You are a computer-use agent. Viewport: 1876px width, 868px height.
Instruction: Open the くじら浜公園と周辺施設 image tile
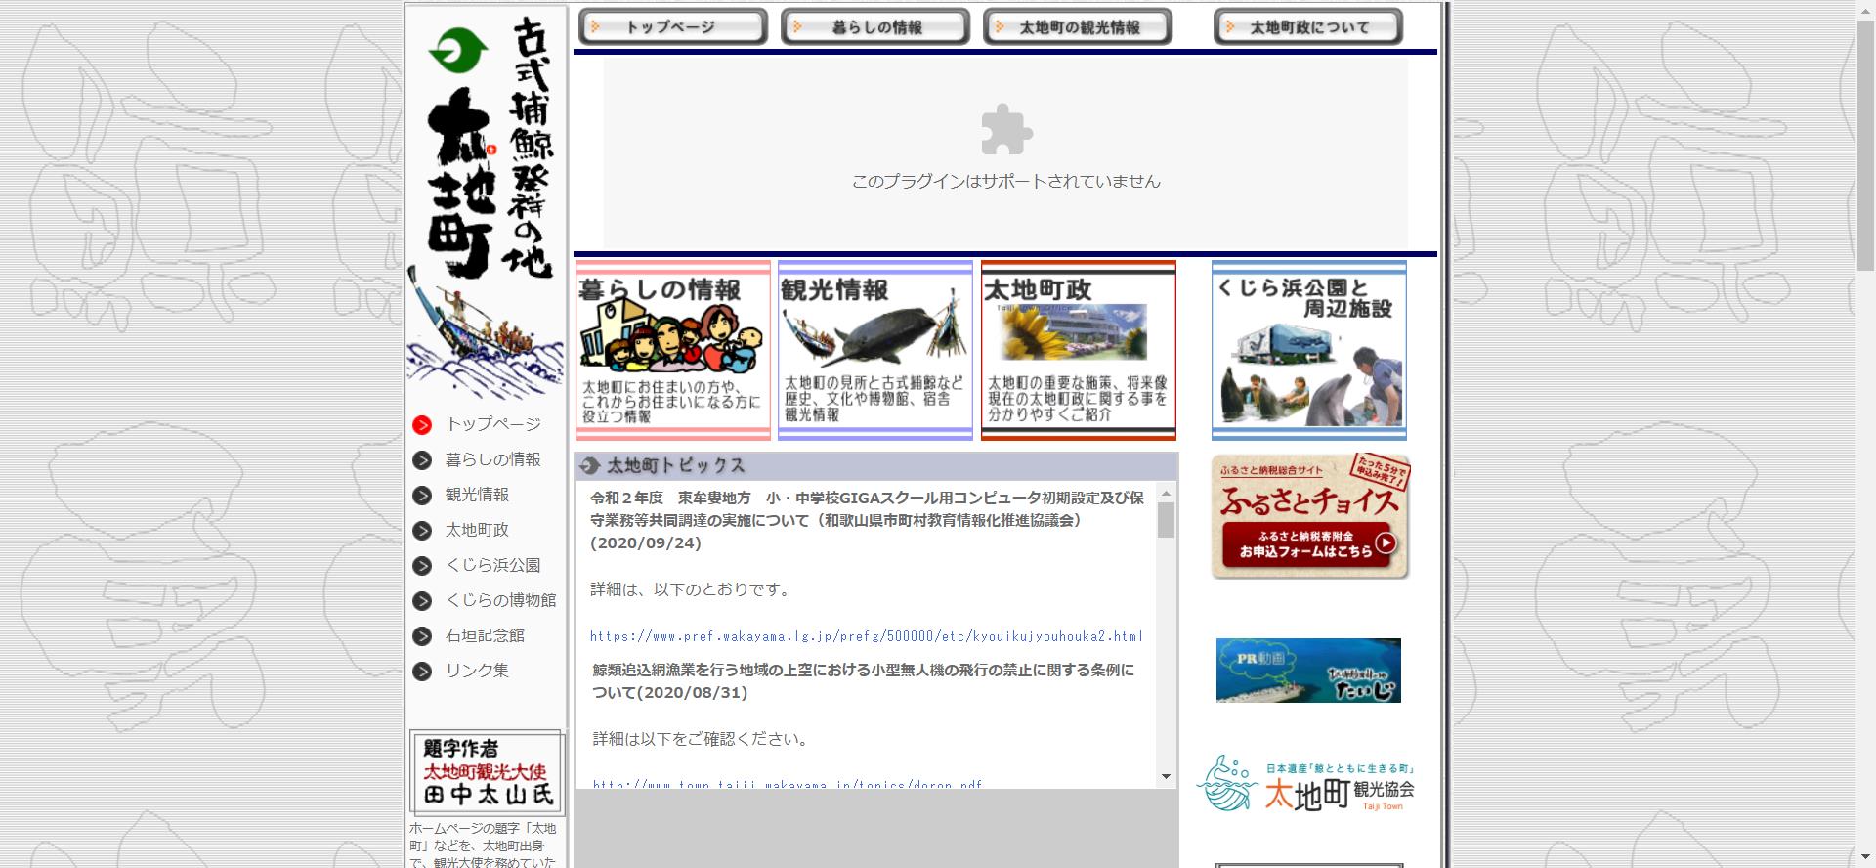tap(1308, 350)
